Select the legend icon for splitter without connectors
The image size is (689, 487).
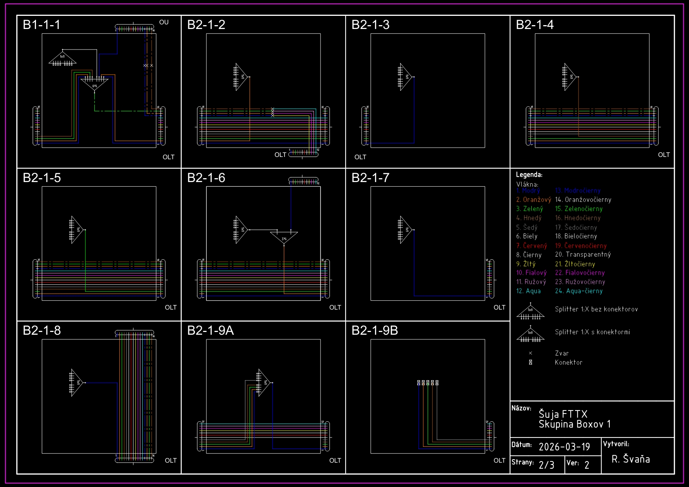[x=530, y=312]
